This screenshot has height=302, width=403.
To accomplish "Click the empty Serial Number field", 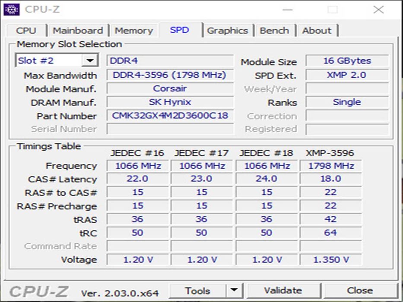I will click(x=170, y=129).
